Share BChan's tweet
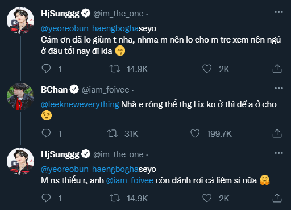 pyautogui.click(x=277, y=133)
